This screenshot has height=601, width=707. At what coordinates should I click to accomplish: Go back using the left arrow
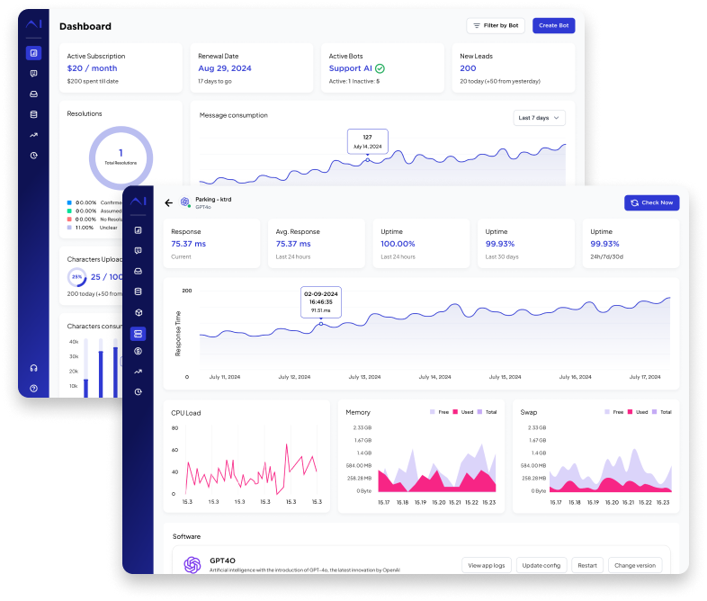168,203
